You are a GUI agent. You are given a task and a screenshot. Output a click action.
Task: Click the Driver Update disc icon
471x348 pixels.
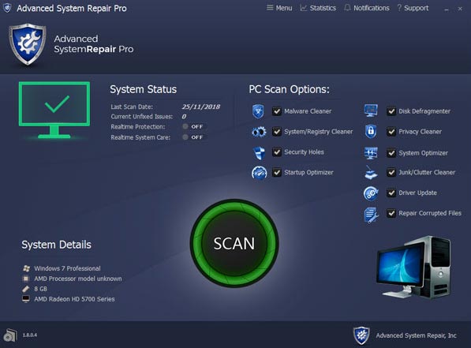point(371,193)
